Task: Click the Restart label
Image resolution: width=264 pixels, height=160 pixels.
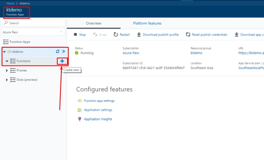Action: coord(125,35)
